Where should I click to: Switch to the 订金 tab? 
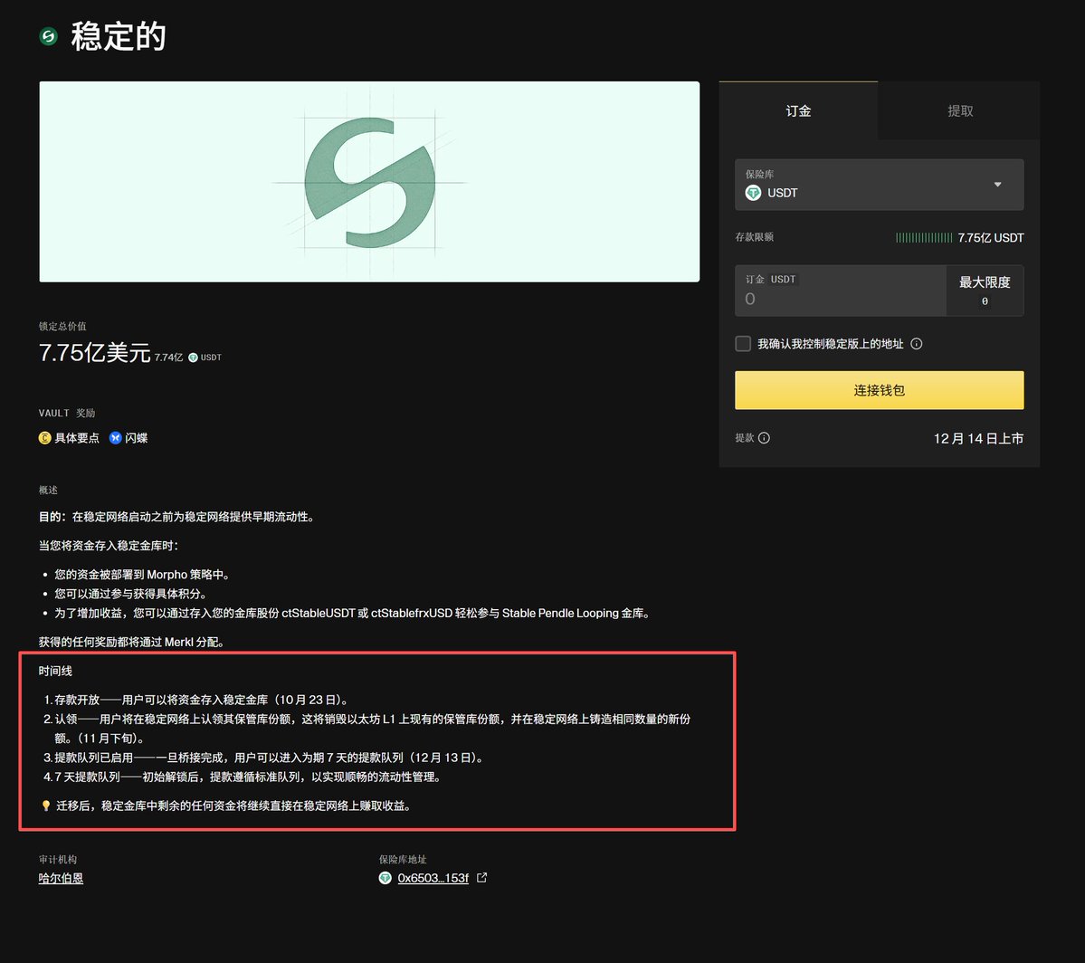tap(798, 110)
